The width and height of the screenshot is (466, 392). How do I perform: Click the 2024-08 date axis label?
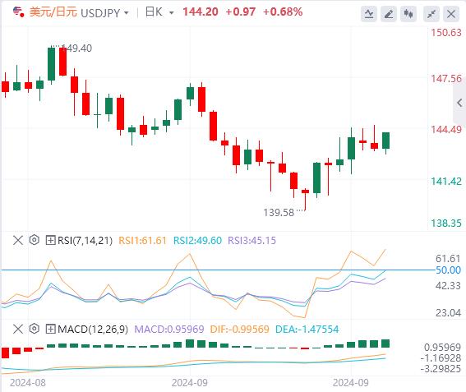click(28, 383)
